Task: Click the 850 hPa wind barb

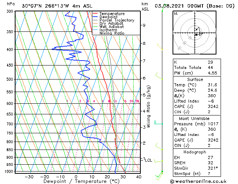Action: click(159, 147)
